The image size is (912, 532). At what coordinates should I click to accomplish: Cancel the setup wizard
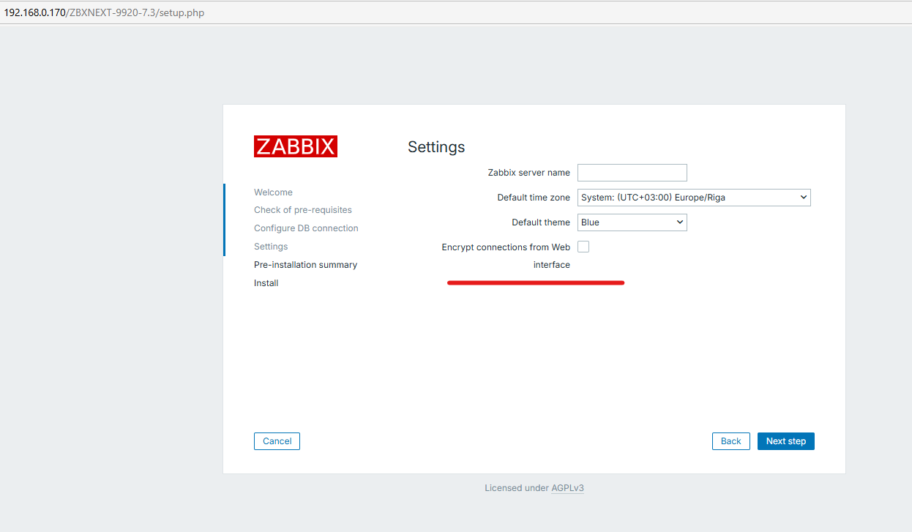(x=277, y=441)
